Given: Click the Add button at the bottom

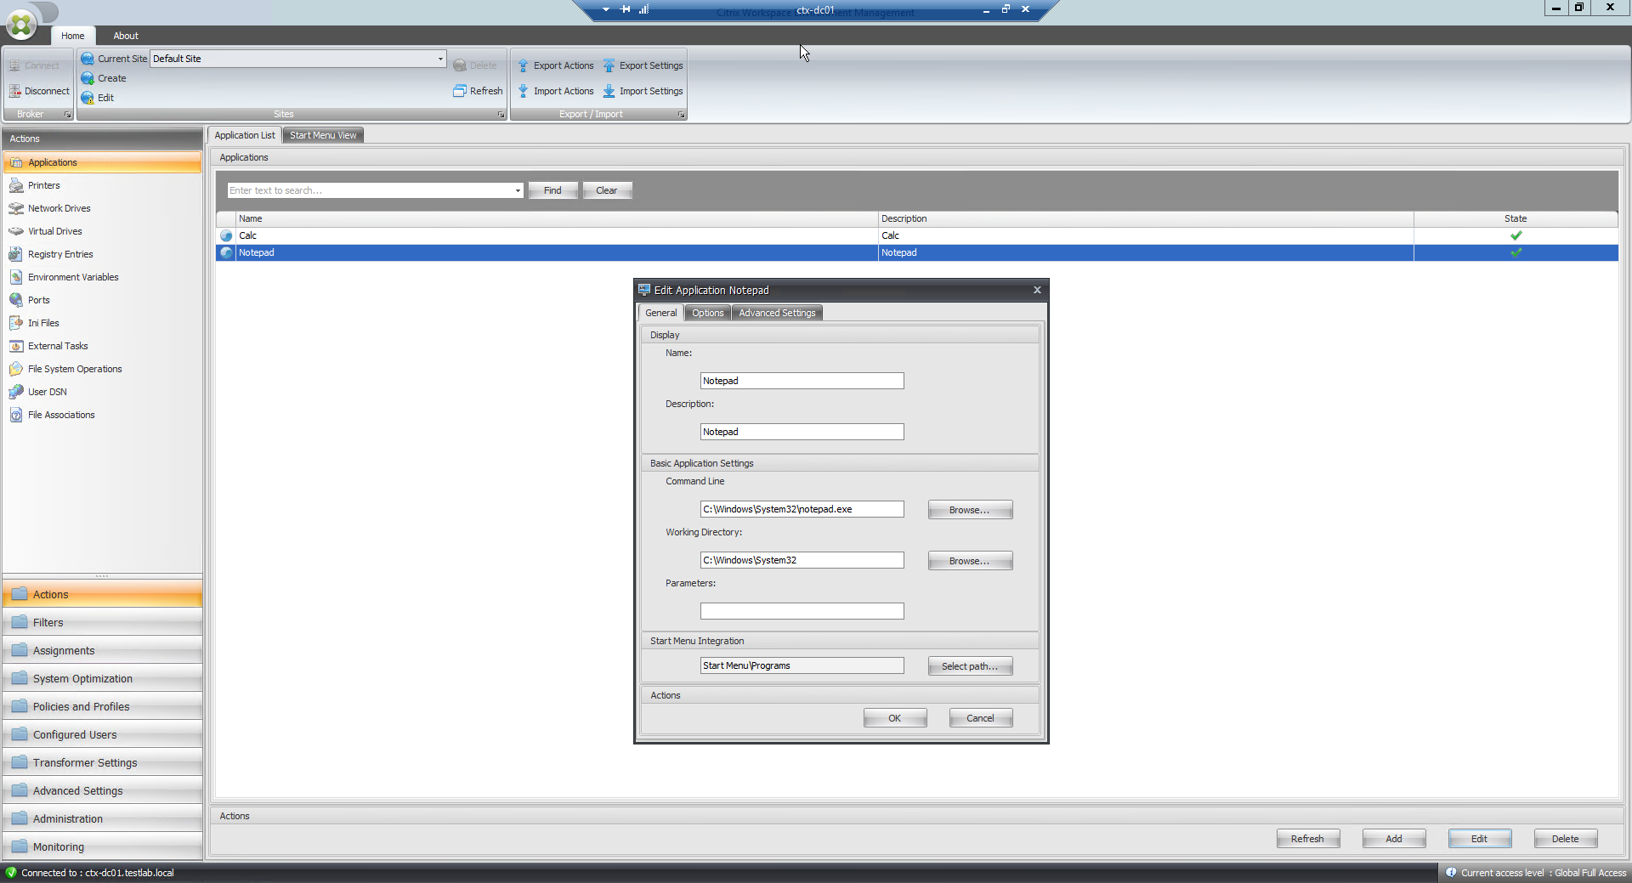Looking at the screenshot, I should (x=1394, y=839).
